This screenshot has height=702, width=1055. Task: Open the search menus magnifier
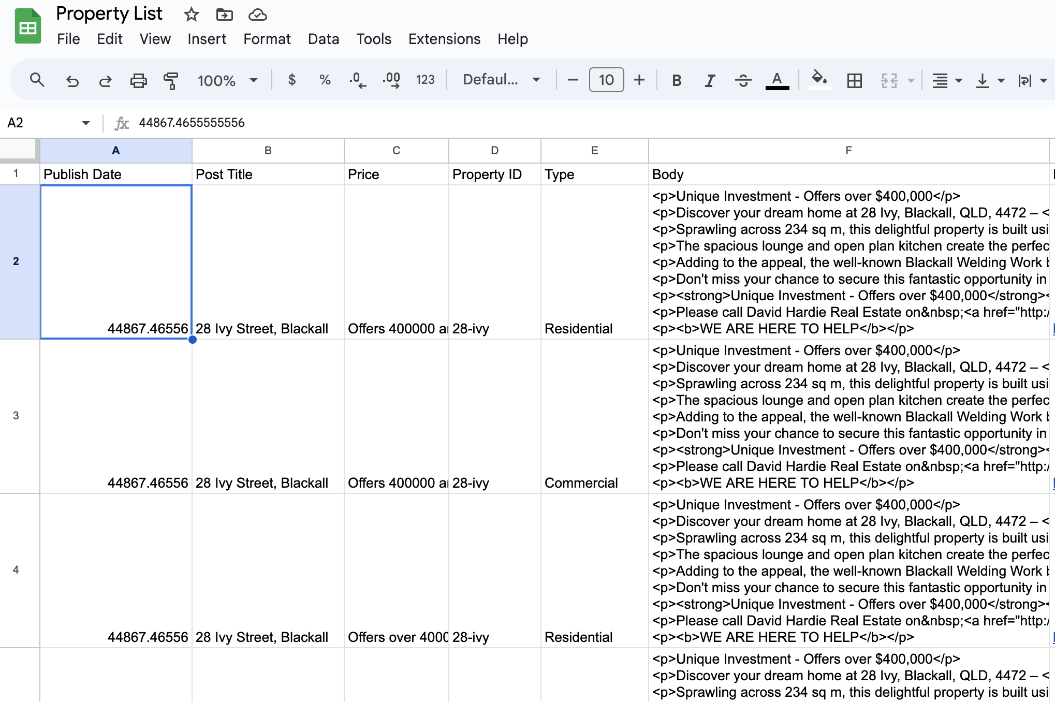37,80
